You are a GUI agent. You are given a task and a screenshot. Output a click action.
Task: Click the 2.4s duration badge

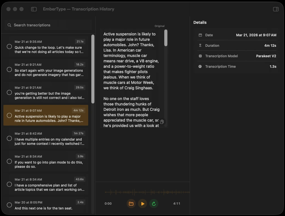tap(80, 202)
